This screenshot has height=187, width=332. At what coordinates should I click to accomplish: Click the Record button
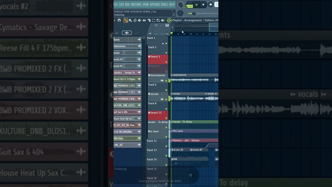tap(211, 4)
